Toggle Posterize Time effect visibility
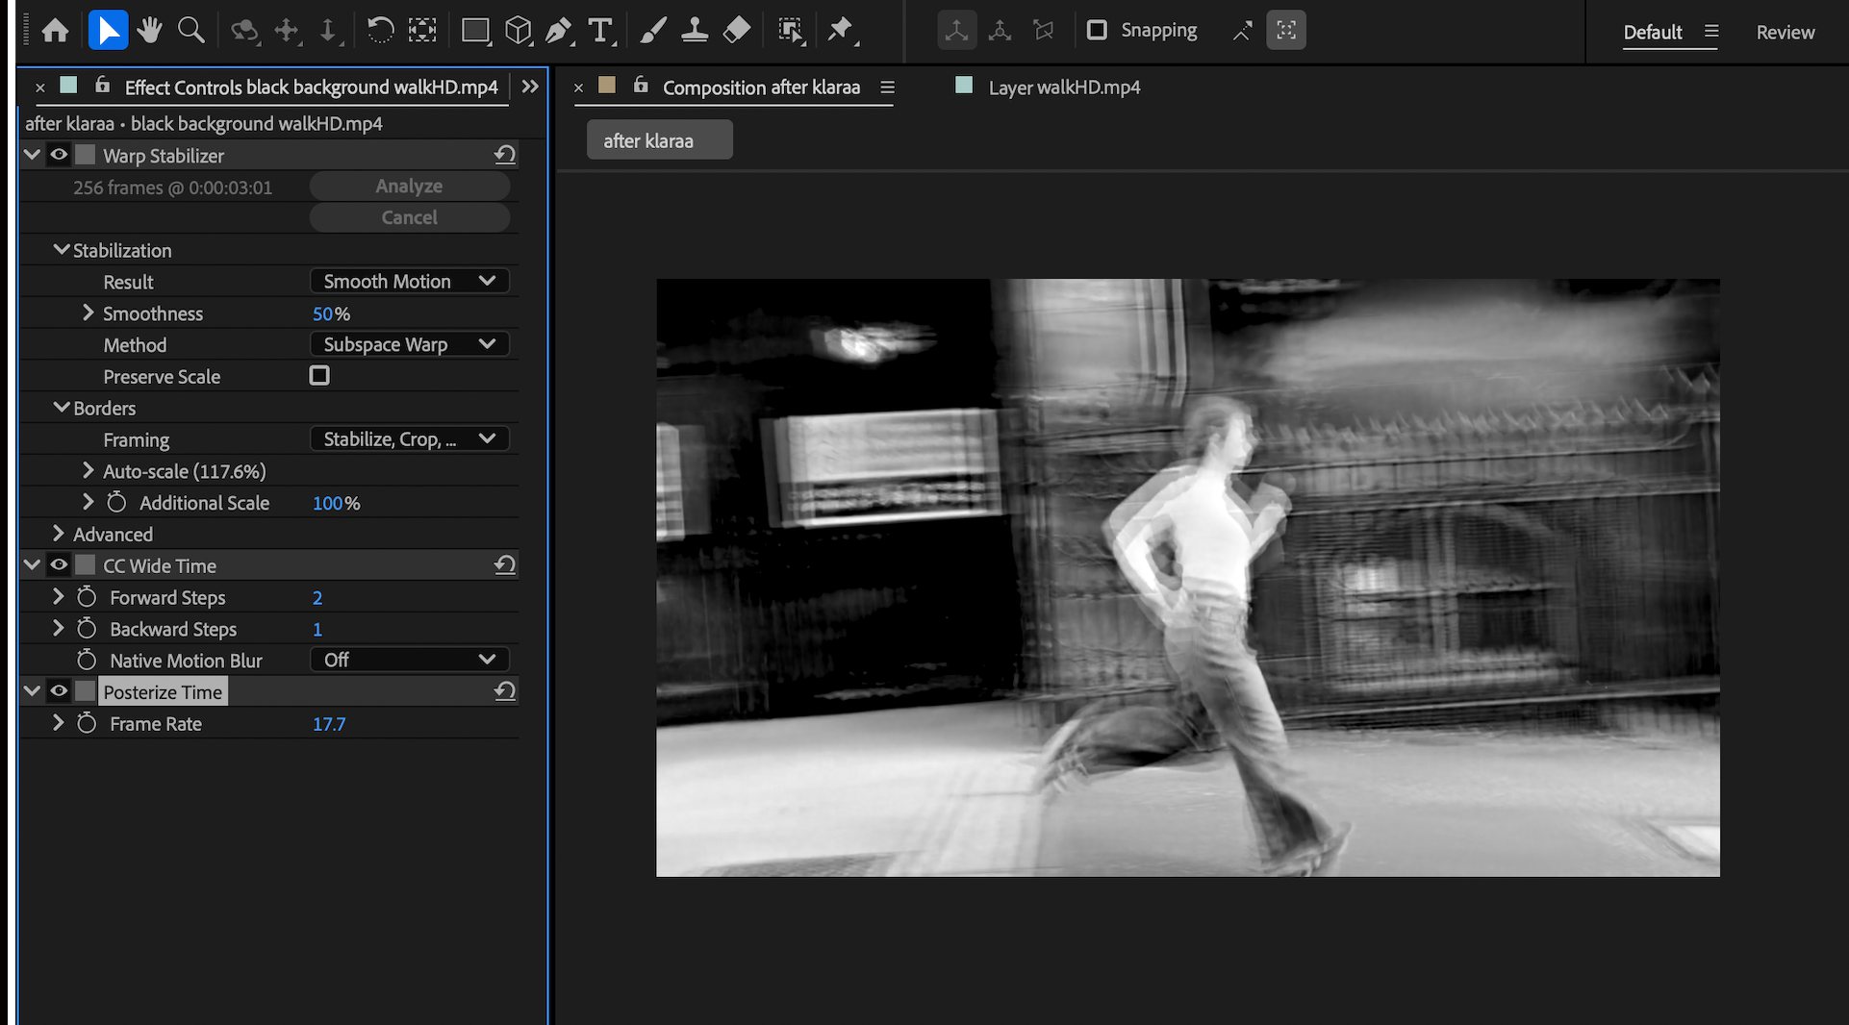The height and width of the screenshot is (1025, 1849). point(59,691)
